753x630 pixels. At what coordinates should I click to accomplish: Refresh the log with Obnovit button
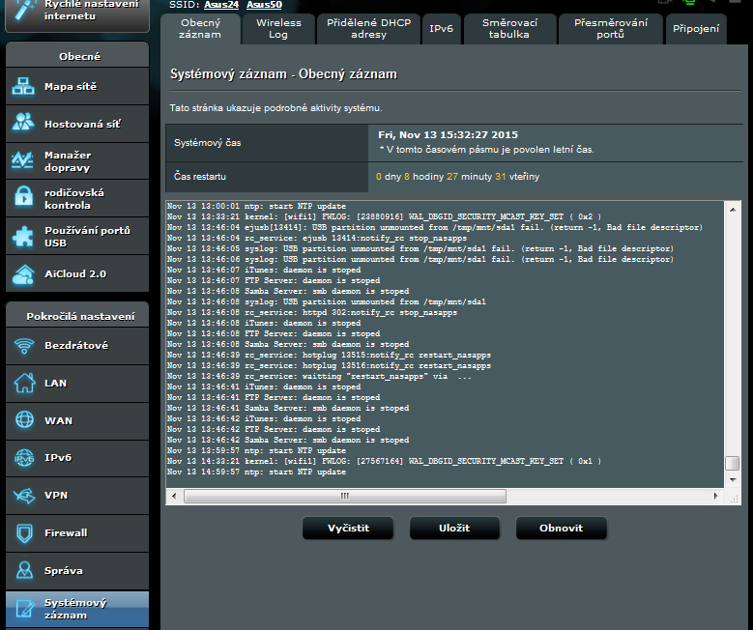click(x=561, y=529)
